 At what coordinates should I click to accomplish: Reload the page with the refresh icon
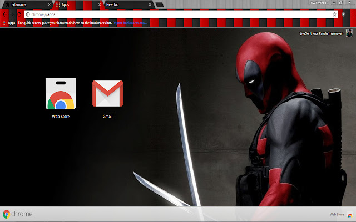(19, 14)
